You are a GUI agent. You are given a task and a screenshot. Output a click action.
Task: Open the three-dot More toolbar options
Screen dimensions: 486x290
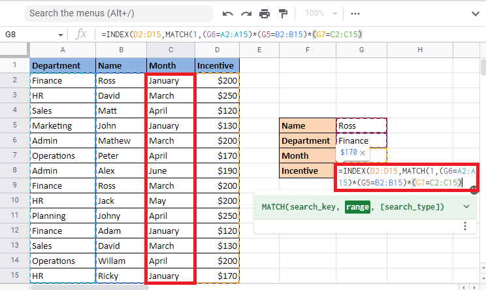pyautogui.click(x=355, y=13)
